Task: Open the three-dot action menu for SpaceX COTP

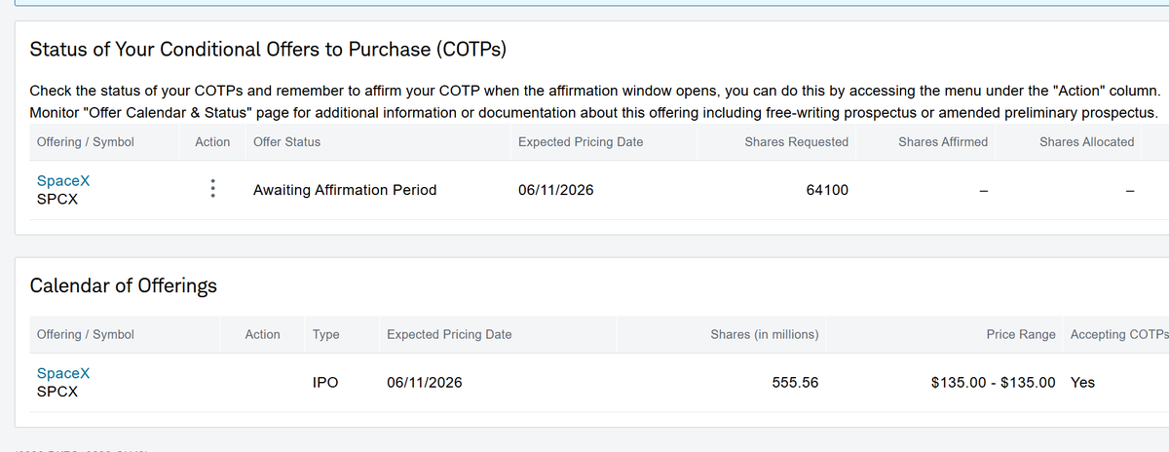Action: pyautogui.click(x=212, y=190)
